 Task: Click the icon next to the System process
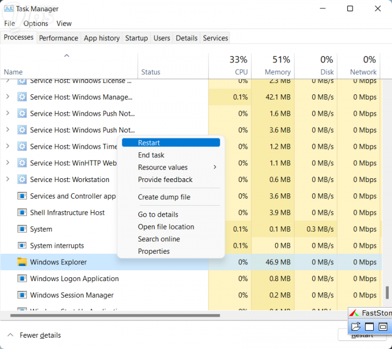pos(22,229)
